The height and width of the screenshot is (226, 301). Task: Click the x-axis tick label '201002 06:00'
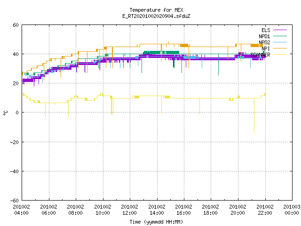(x=48, y=210)
